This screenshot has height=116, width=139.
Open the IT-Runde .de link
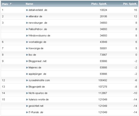coord(36,112)
